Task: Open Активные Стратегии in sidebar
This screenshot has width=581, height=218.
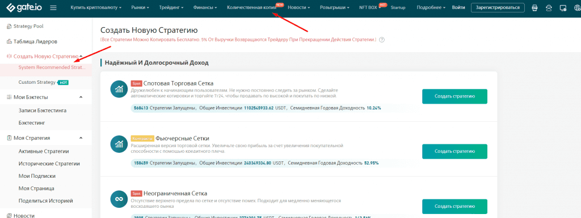Action: pos(44,151)
